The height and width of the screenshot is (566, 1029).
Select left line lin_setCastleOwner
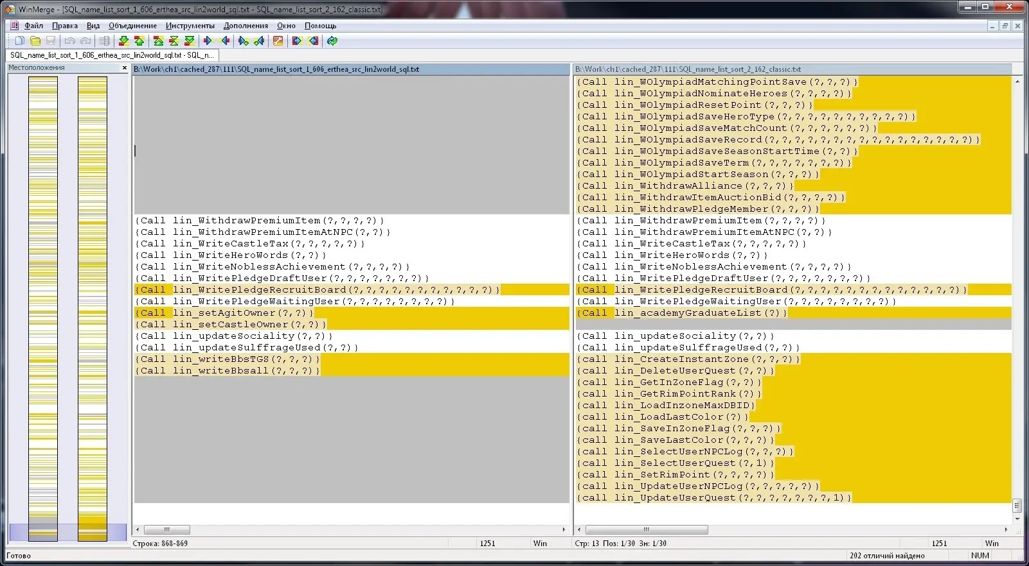[x=352, y=325]
